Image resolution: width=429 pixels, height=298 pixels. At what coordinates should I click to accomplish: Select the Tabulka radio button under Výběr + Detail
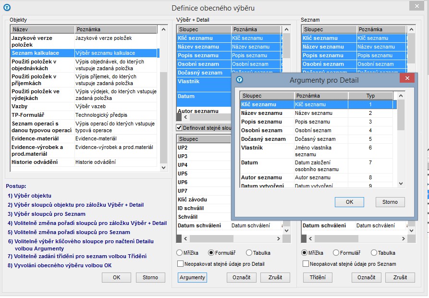pos(249,253)
